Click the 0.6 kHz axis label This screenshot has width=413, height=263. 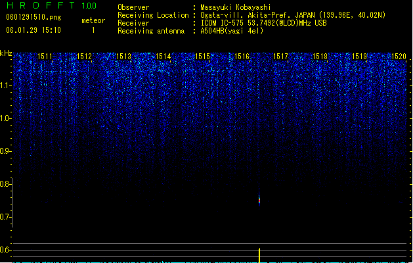6,250
